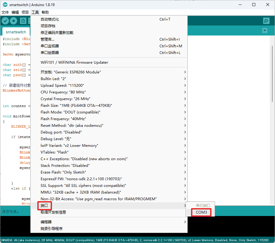Viewport: 275px width, 243px height.
Task: Expand Erase Flash "Only Sketch" submenu
Action: (x=109, y=172)
